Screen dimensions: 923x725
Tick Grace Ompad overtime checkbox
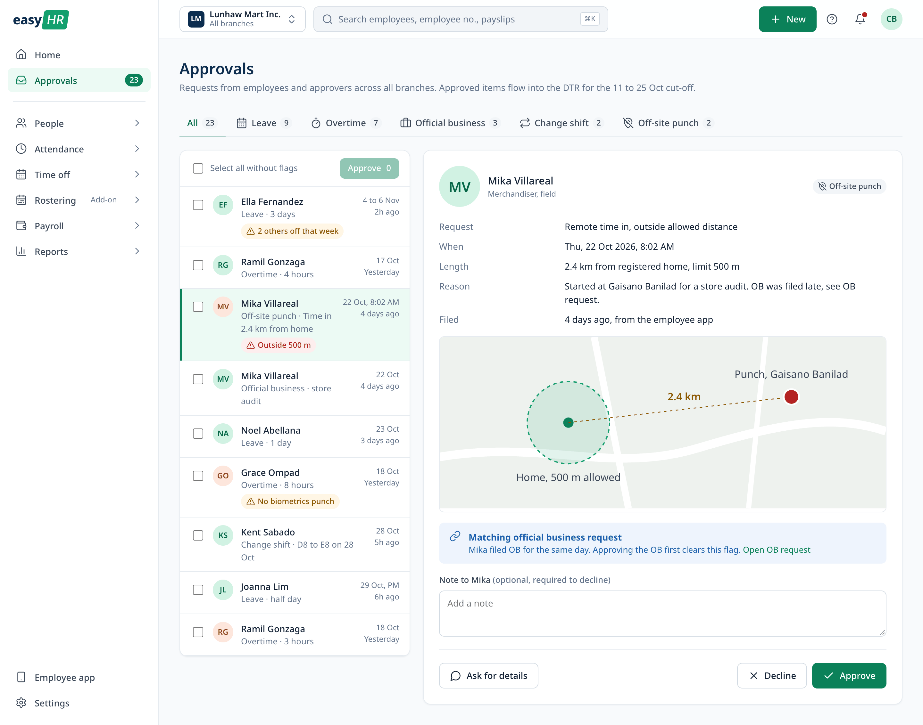(198, 476)
